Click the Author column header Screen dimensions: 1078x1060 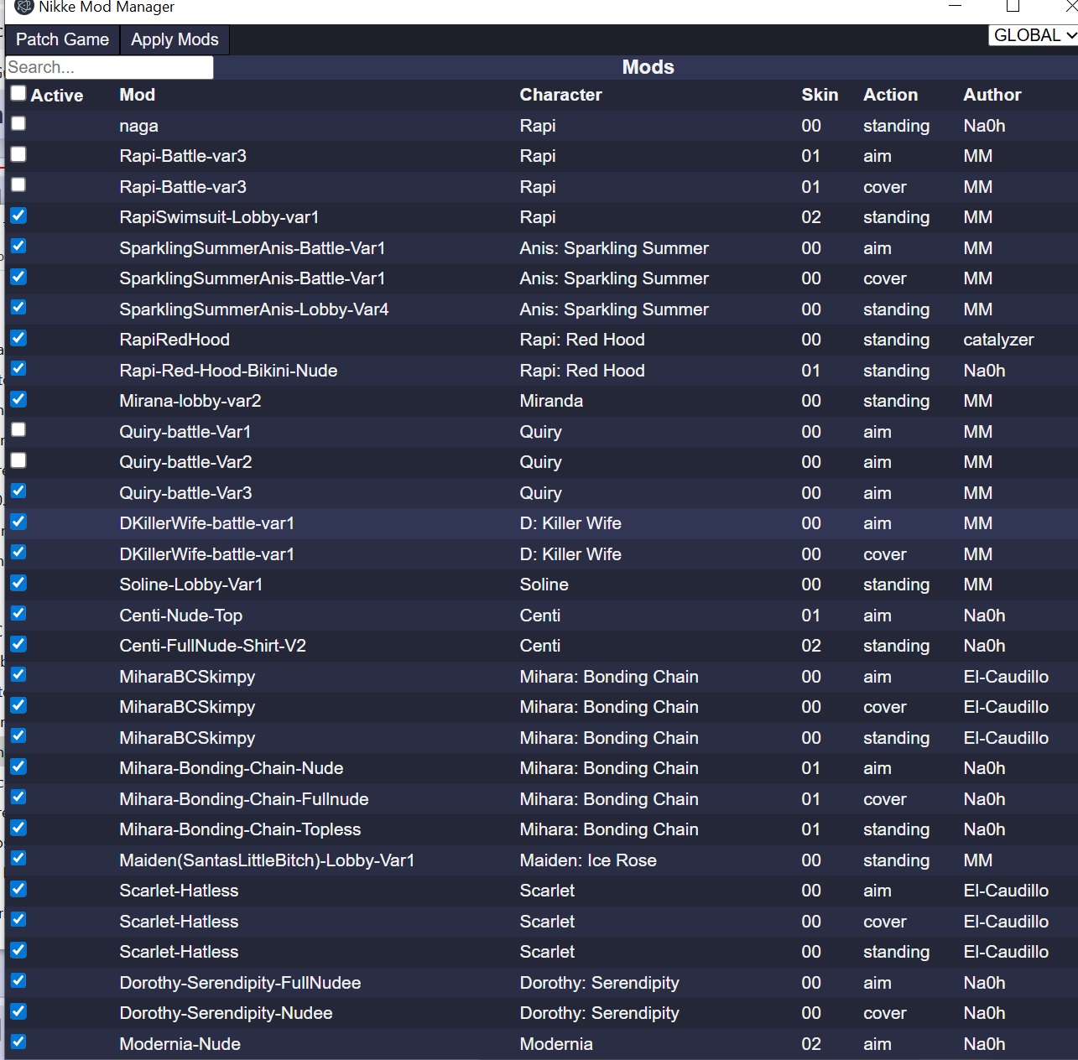(x=992, y=95)
